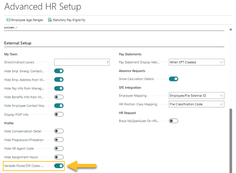The height and width of the screenshot is (173, 236).
Task: Open HR Position Class Mapping dropdown
Action: pos(196,104)
